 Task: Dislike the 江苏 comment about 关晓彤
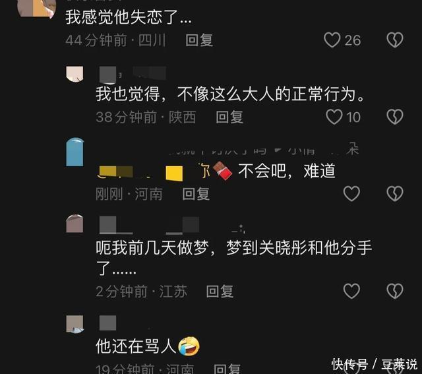pyautogui.click(x=395, y=291)
